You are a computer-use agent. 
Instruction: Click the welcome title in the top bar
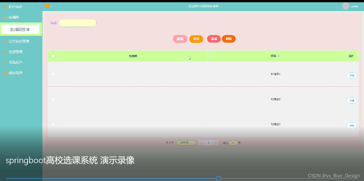pos(203,6)
